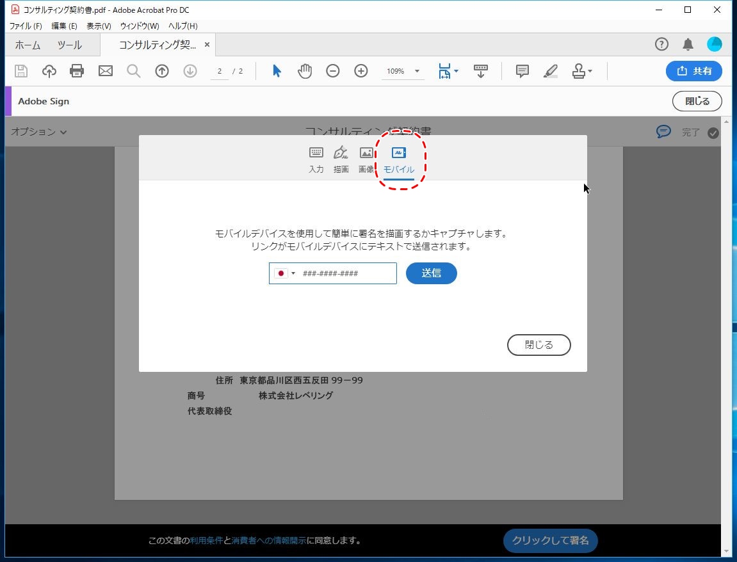
Task: Click the notifications bell icon
Action: 688,44
